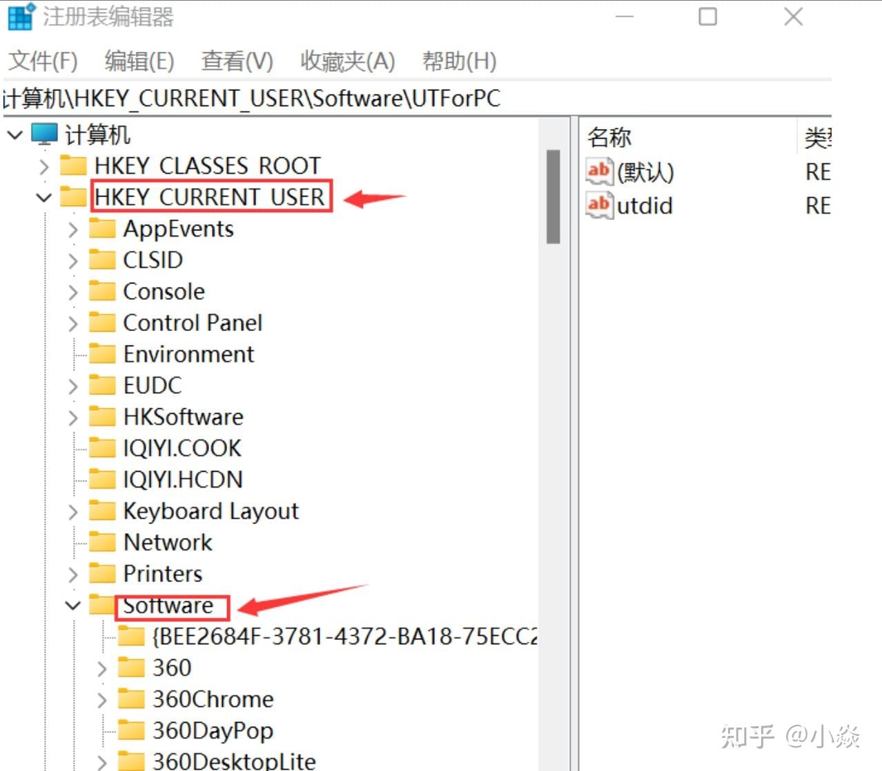Expand the AppEvents key

[73, 229]
